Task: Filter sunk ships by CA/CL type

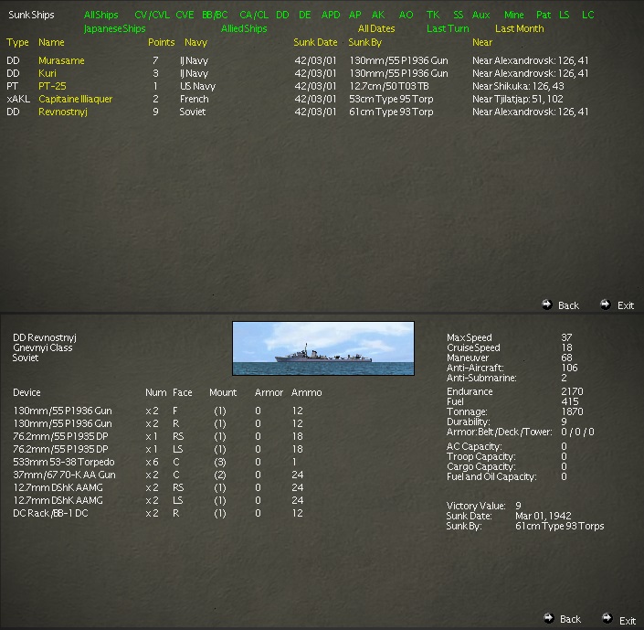Action: tap(254, 15)
